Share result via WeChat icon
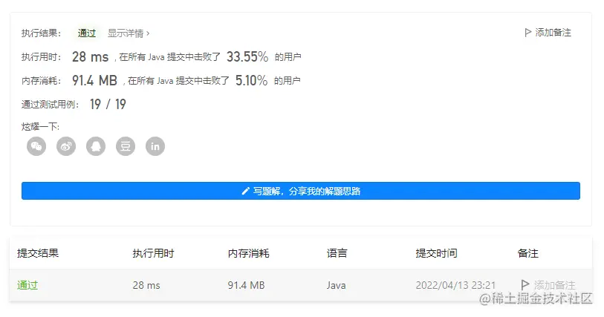The width and height of the screenshot is (604, 317). pyautogui.click(x=36, y=146)
